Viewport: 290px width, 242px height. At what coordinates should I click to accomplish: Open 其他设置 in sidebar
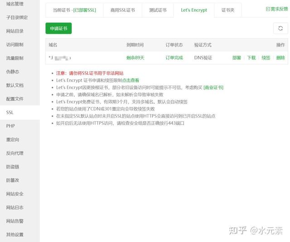(x=15, y=235)
